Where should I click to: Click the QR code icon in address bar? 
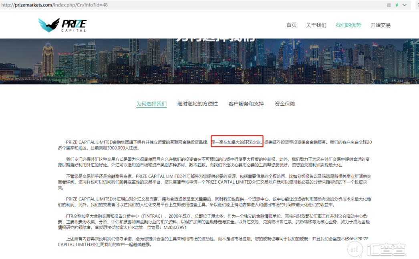[x=389, y=5]
